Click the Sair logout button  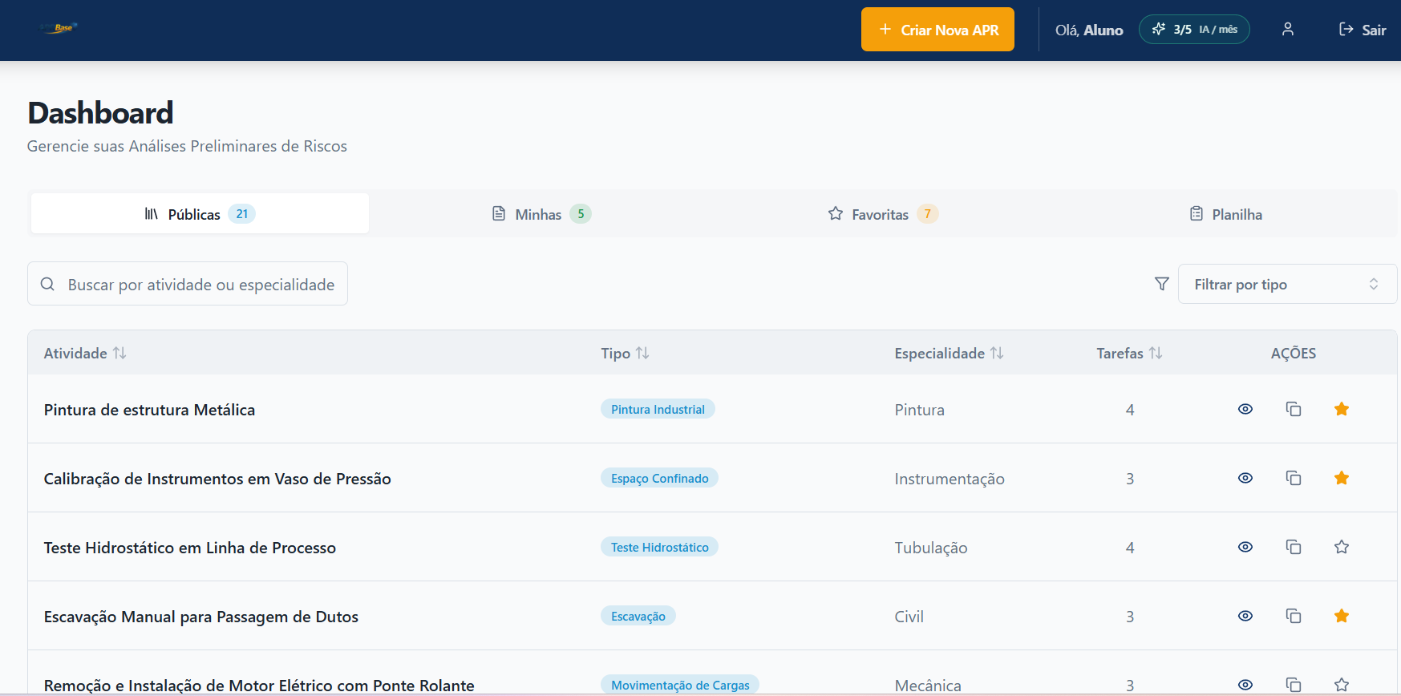1363,30
